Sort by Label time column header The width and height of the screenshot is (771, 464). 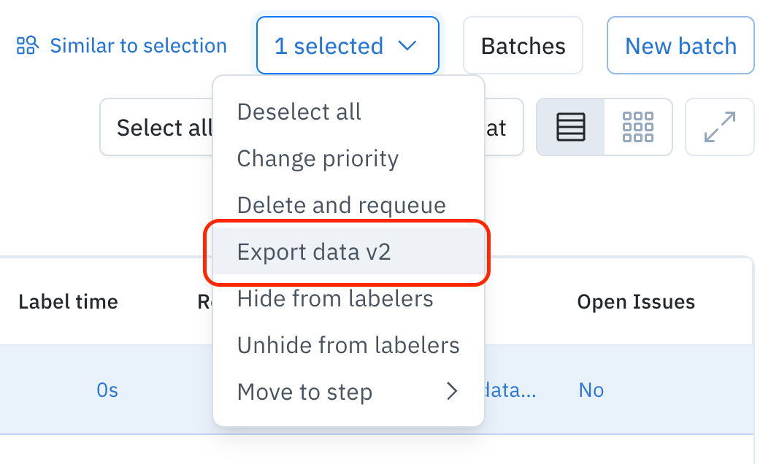click(x=68, y=301)
